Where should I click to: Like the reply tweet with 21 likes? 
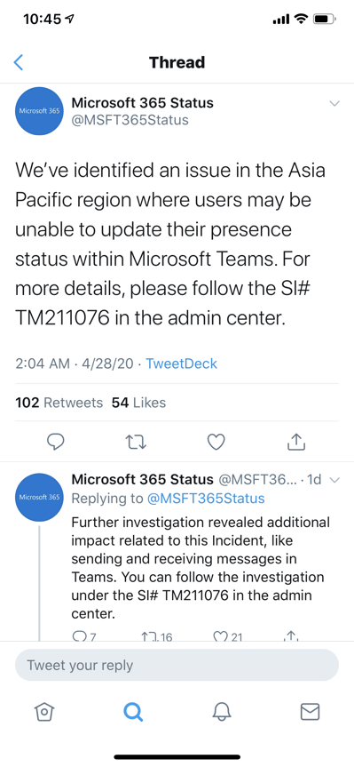pos(229,635)
